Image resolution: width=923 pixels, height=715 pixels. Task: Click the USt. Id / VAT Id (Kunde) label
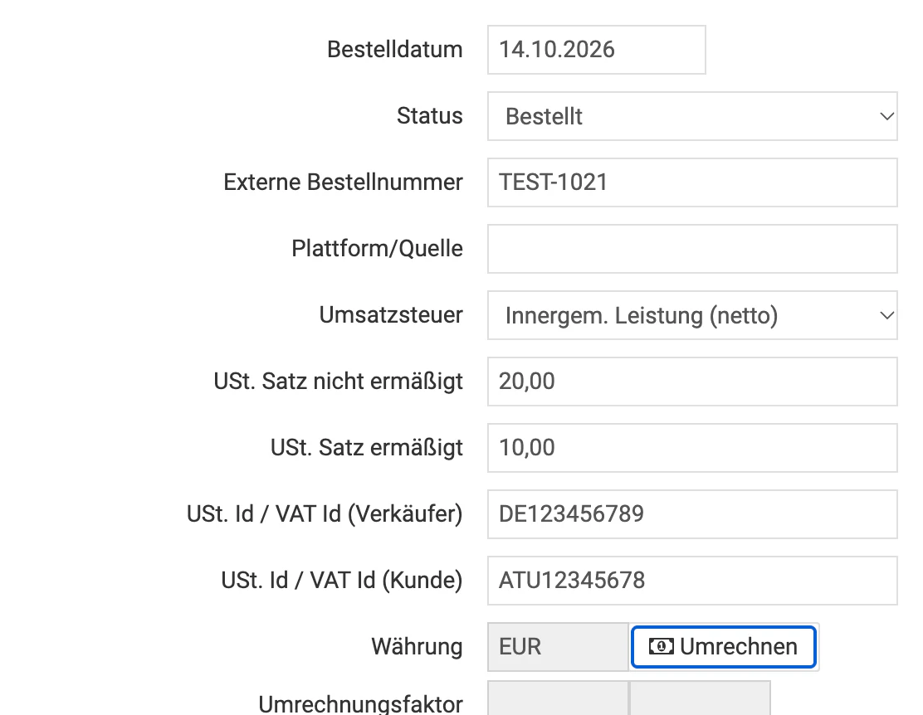(342, 581)
